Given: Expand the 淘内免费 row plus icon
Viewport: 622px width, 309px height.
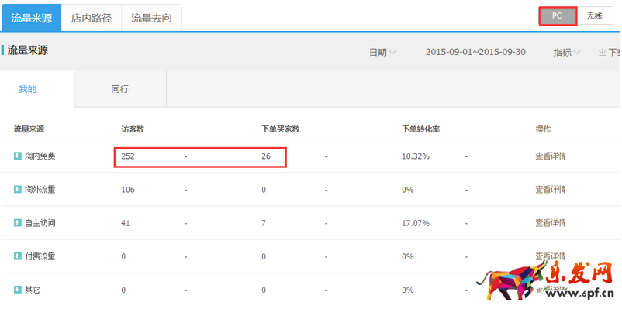Looking at the screenshot, I should point(17,156).
